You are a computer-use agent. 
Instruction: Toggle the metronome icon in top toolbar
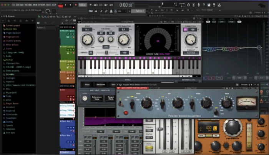pos(91,5)
